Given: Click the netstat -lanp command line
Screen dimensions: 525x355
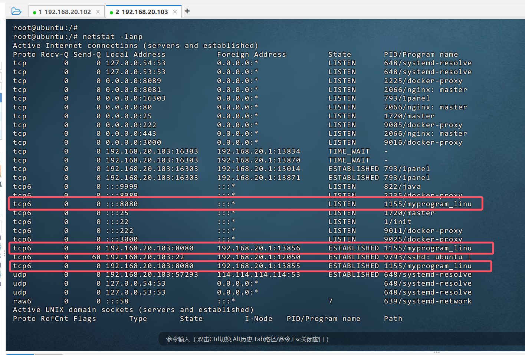Looking at the screenshot, I should tap(112, 37).
